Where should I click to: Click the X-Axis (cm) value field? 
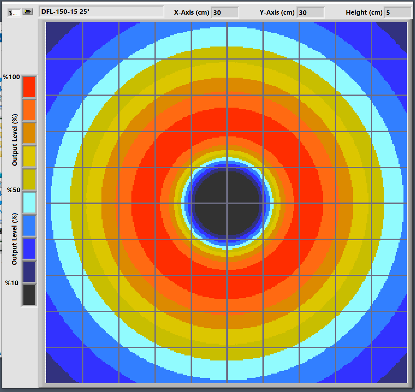[225, 13]
